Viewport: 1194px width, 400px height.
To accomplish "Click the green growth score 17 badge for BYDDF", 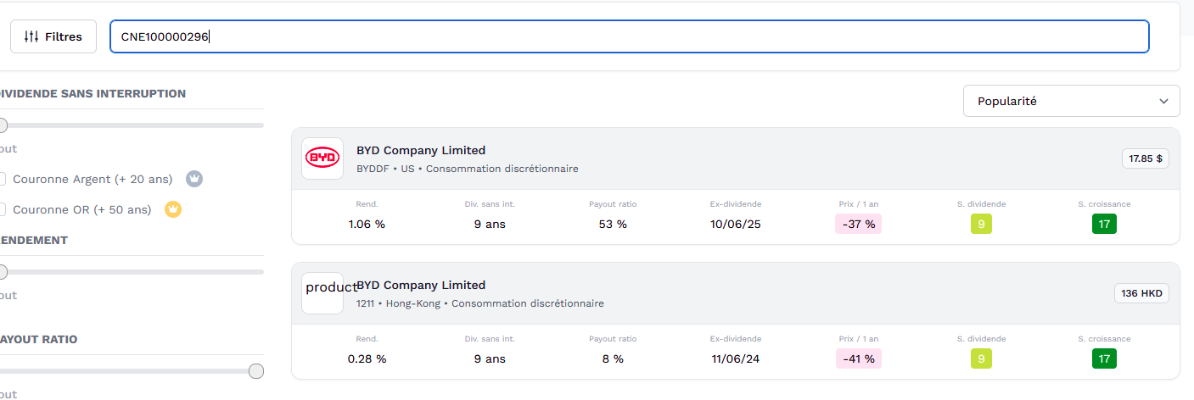I will [1104, 224].
